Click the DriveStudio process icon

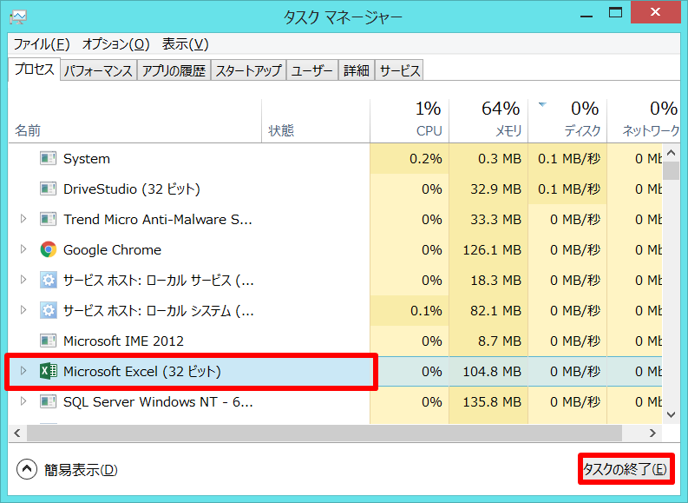(x=49, y=189)
